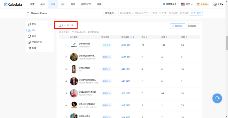Open the 账号类型 filter dropdown
This screenshot has height=118, width=228.
[194, 26]
